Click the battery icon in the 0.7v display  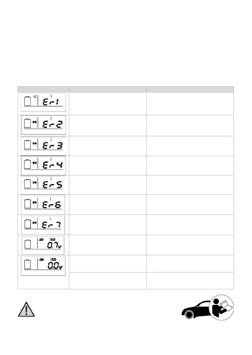29,244
